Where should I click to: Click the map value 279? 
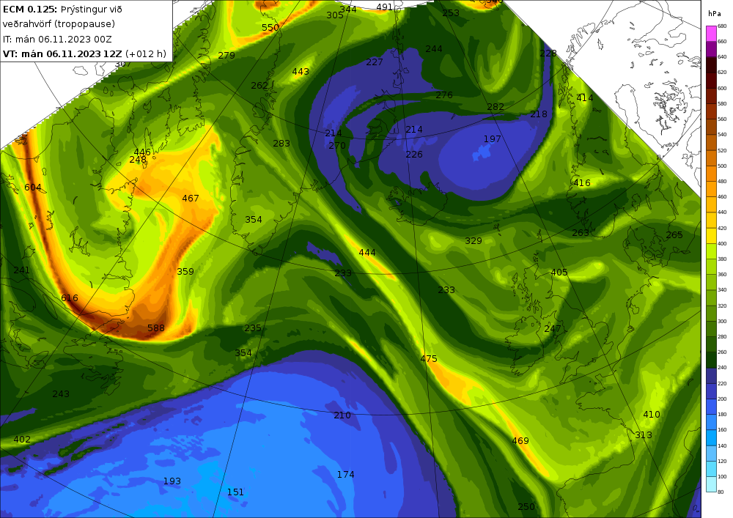[x=226, y=56]
